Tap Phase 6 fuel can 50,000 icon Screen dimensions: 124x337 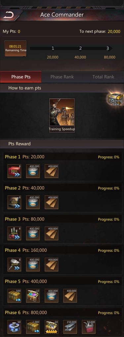[x=89, y=327]
